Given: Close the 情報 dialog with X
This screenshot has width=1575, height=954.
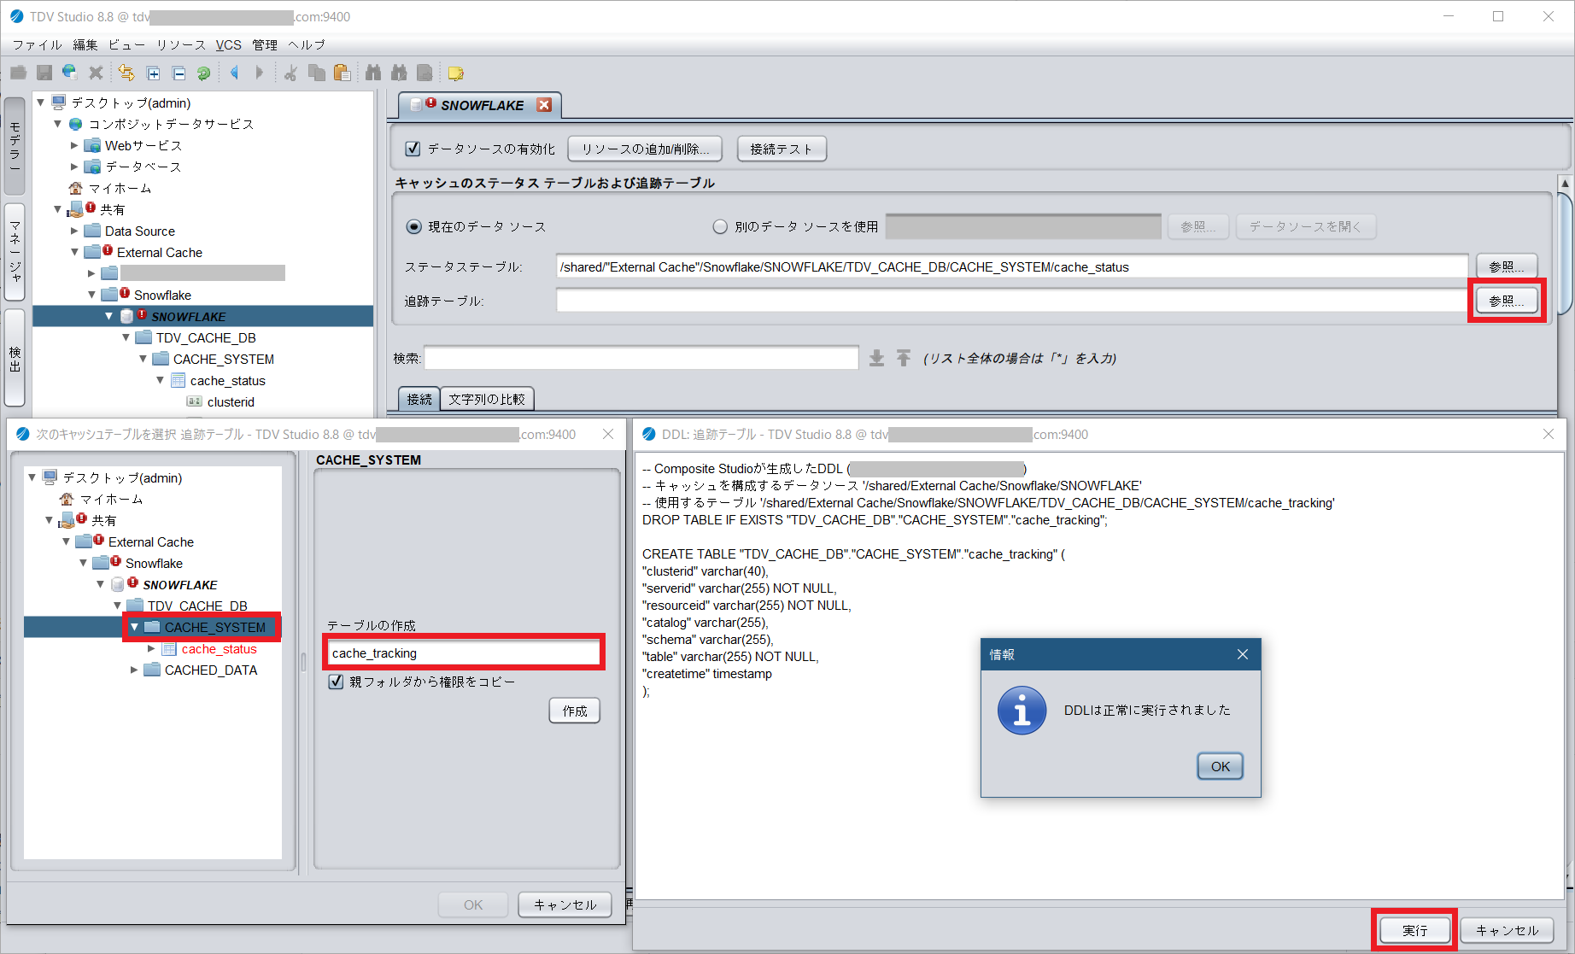Looking at the screenshot, I should point(1243,654).
